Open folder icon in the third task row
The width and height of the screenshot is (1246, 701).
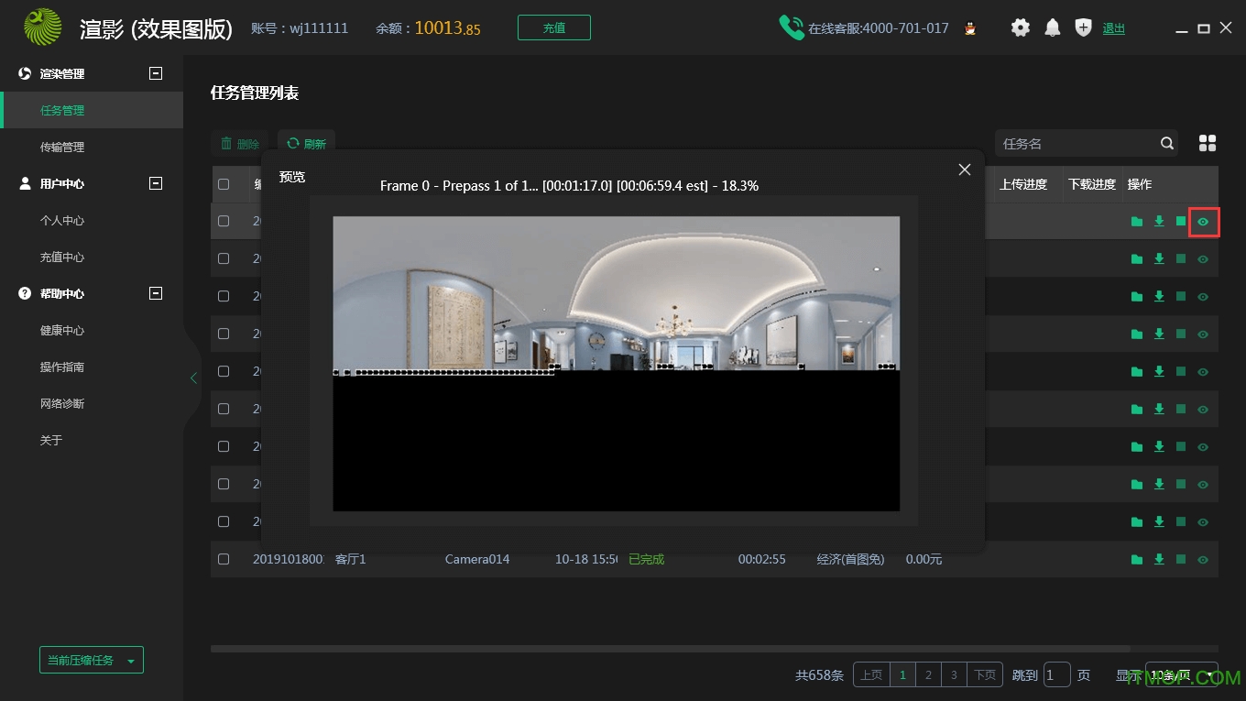coord(1137,297)
